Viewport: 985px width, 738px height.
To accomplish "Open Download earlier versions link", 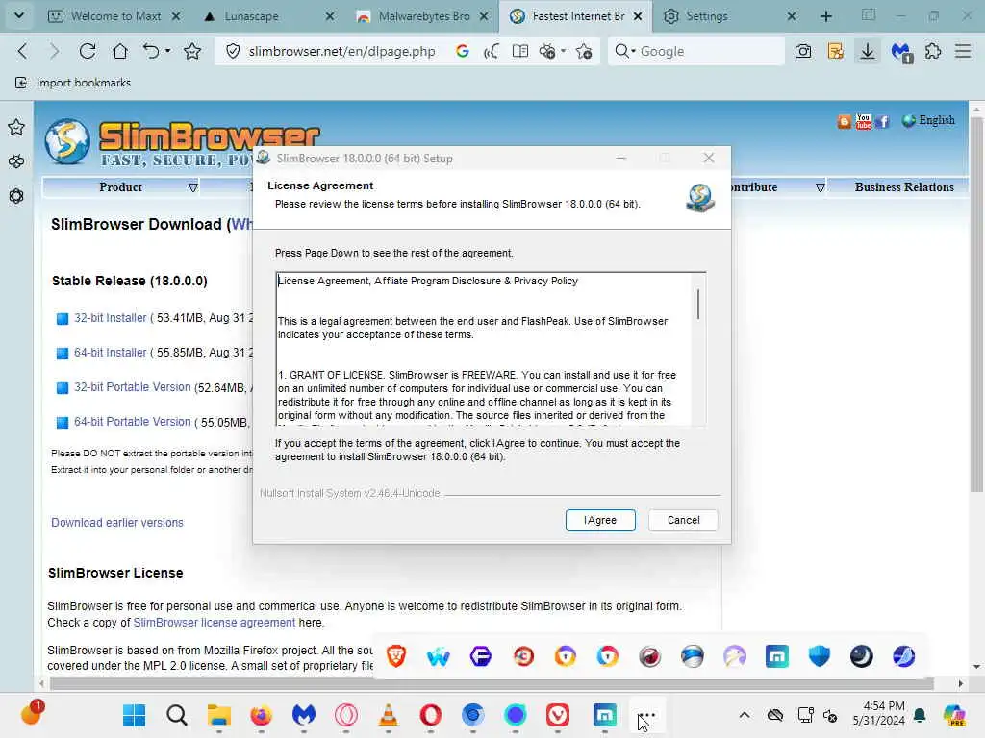I will [x=116, y=523].
